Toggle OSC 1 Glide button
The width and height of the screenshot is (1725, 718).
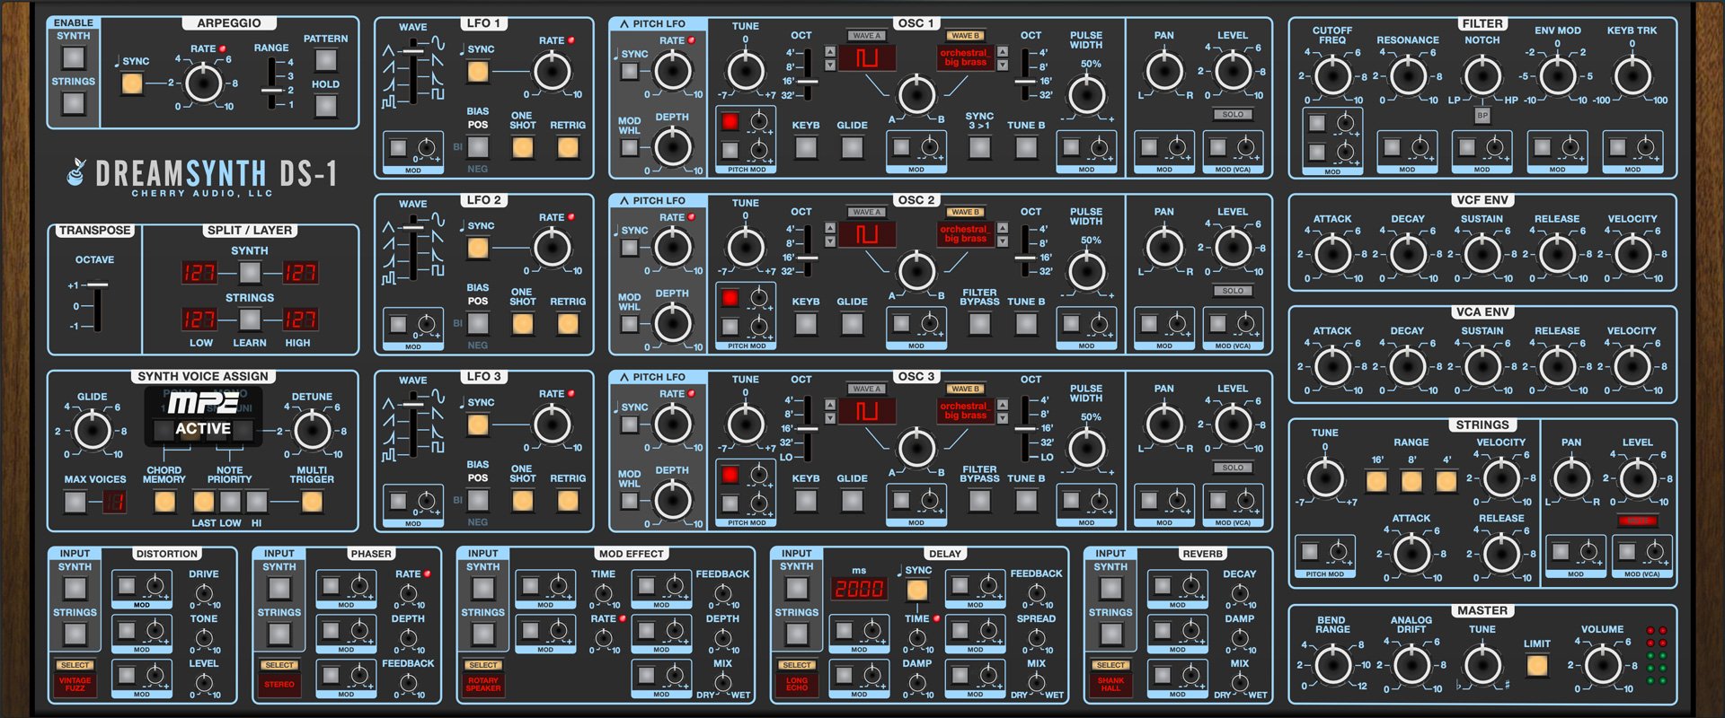tap(852, 147)
